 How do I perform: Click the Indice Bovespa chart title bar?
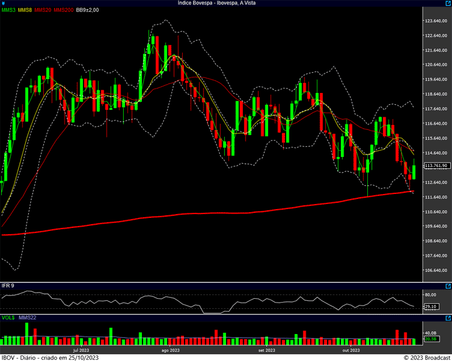coord(217,3)
